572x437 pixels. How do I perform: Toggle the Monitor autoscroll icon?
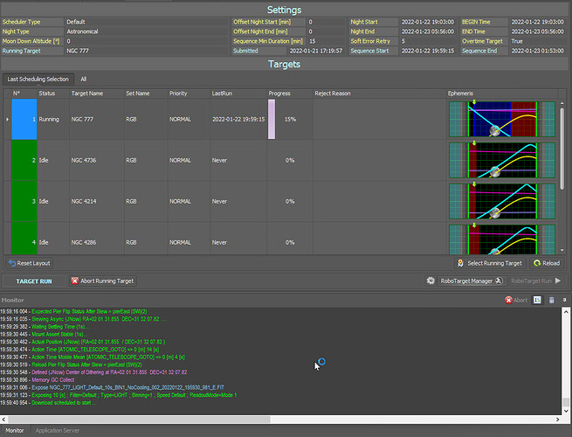pyautogui.click(x=537, y=300)
